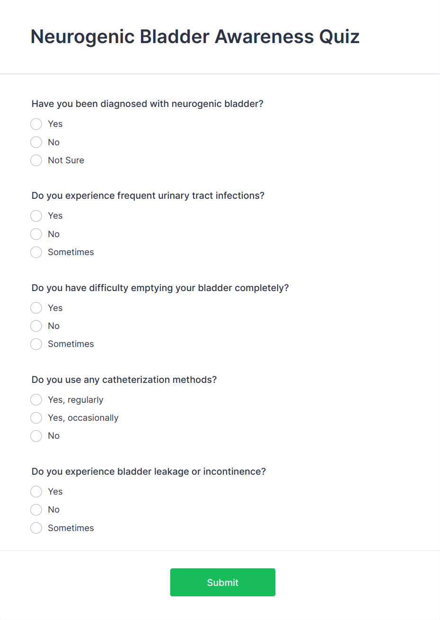Choose No for difficulty emptying bladder
The image size is (440, 620).
(x=36, y=326)
